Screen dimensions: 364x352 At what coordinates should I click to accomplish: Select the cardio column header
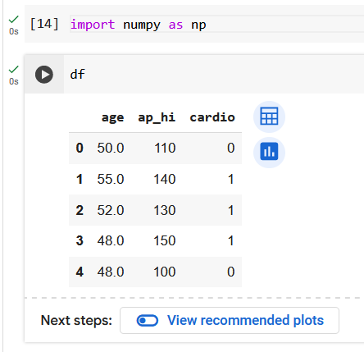[212, 117]
